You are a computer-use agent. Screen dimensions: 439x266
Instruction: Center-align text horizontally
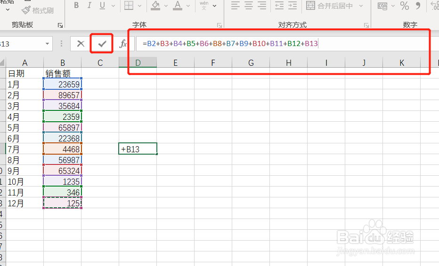pos(249,5)
